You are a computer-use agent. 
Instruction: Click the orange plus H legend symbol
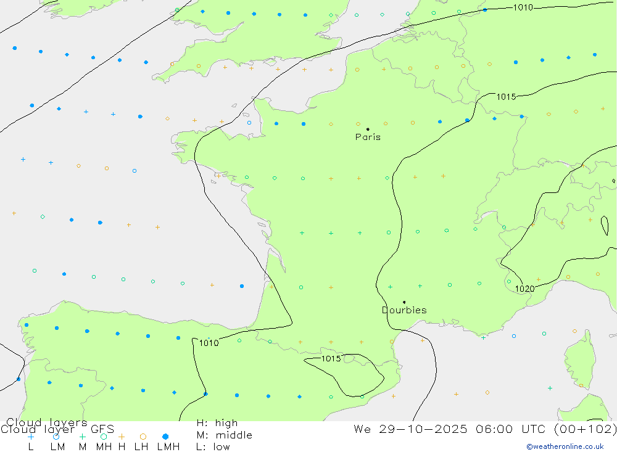point(122,437)
